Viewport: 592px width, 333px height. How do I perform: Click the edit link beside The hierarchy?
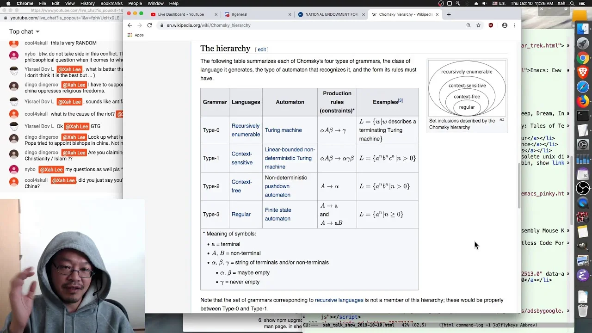click(262, 49)
